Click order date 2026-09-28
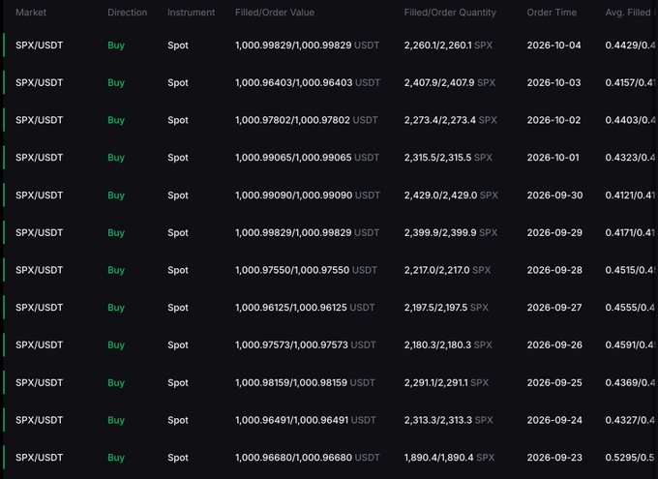The height and width of the screenshot is (479, 658). coord(554,270)
